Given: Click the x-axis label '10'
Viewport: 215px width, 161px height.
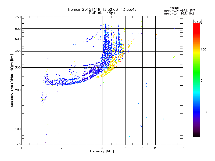Looking at the screenshot, I should [155, 148].
